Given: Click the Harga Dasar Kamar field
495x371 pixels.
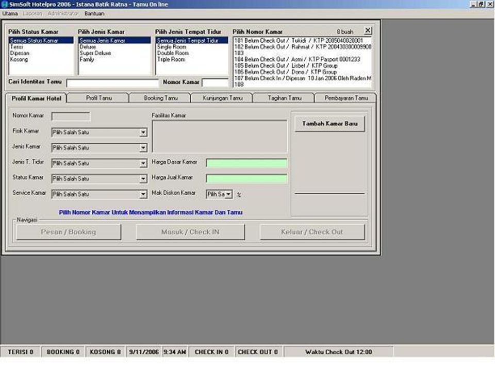Looking at the screenshot, I should [246, 163].
